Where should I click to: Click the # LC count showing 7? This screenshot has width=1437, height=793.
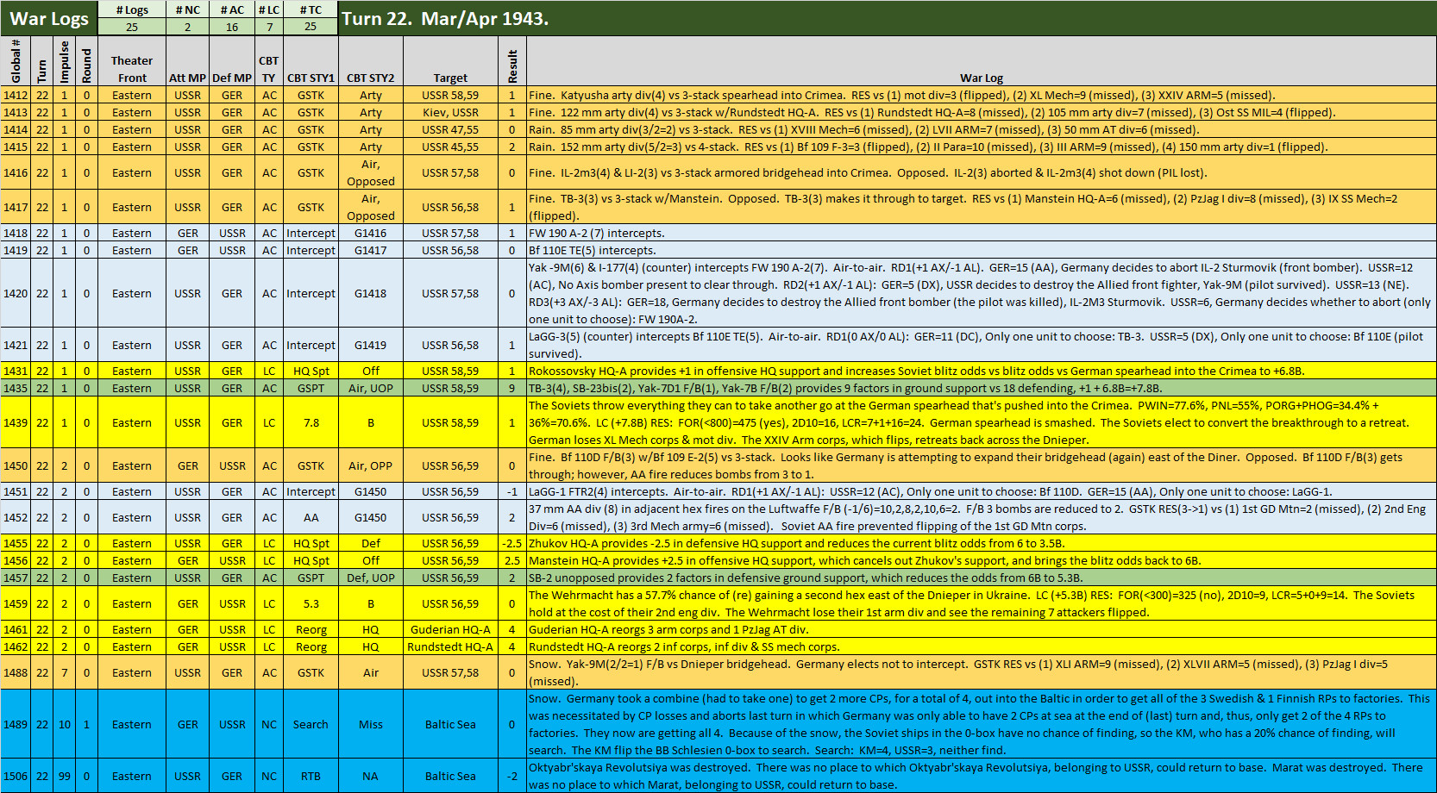(x=269, y=27)
